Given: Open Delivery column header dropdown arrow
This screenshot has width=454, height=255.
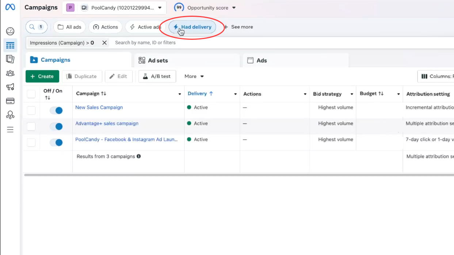Looking at the screenshot, I should [235, 94].
